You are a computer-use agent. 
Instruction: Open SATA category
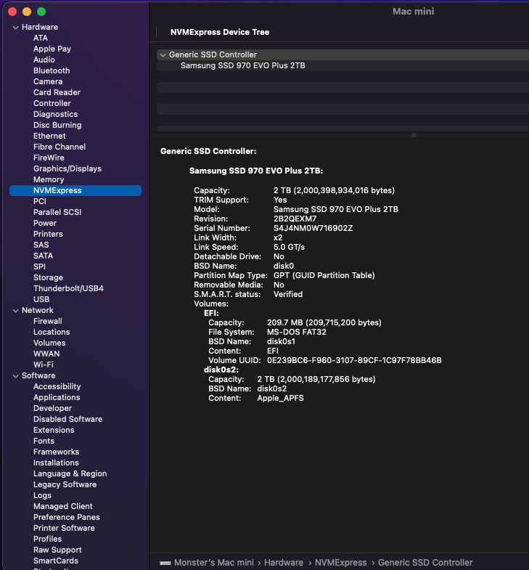43,256
